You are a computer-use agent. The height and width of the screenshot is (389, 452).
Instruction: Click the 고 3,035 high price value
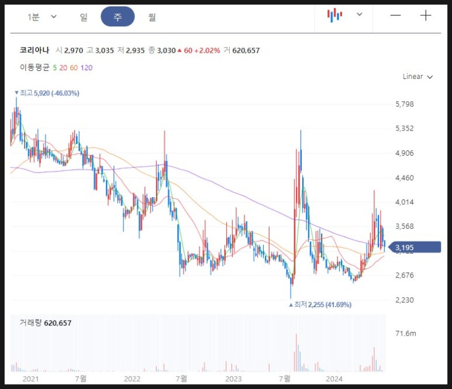coord(101,50)
